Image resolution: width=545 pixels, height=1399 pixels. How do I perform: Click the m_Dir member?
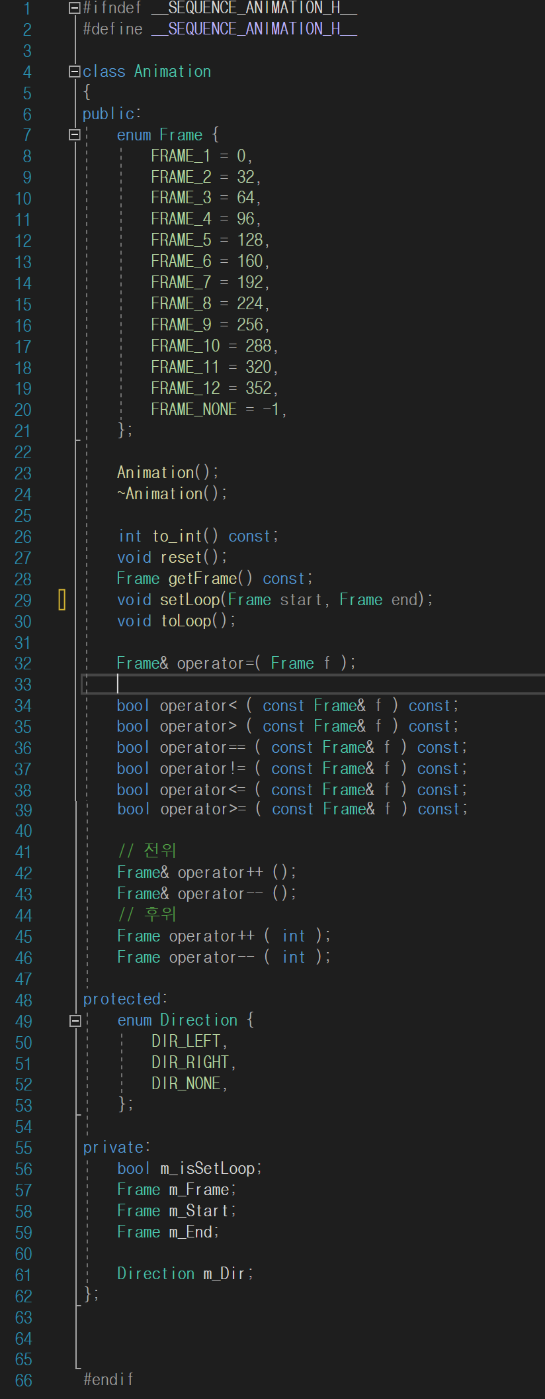(225, 1274)
